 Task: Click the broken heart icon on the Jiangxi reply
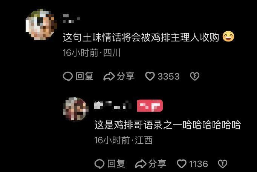223,164
